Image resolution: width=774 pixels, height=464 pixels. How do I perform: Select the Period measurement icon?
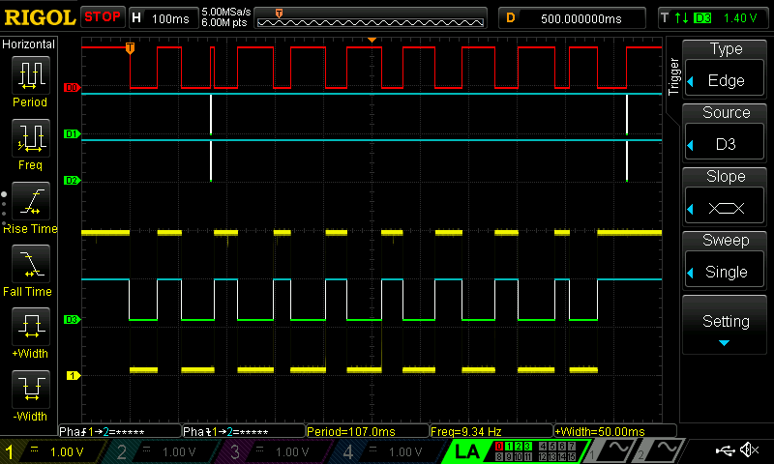pyautogui.click(x=31, y=75)
